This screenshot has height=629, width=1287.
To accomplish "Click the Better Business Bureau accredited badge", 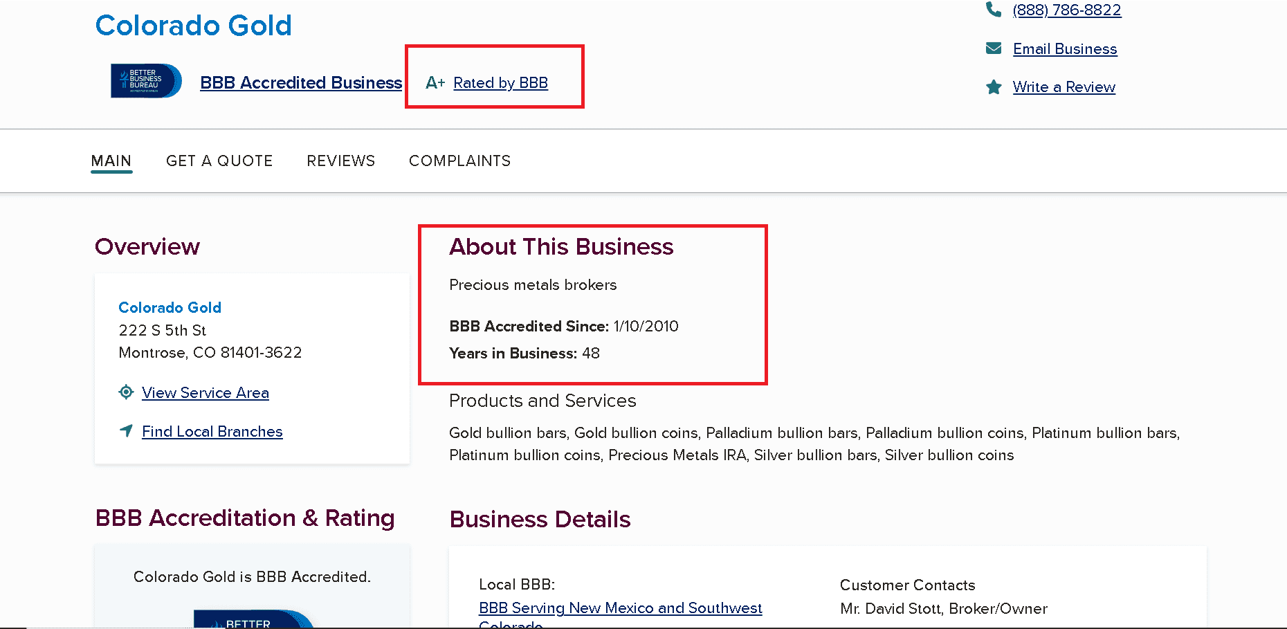I will 145,80.
